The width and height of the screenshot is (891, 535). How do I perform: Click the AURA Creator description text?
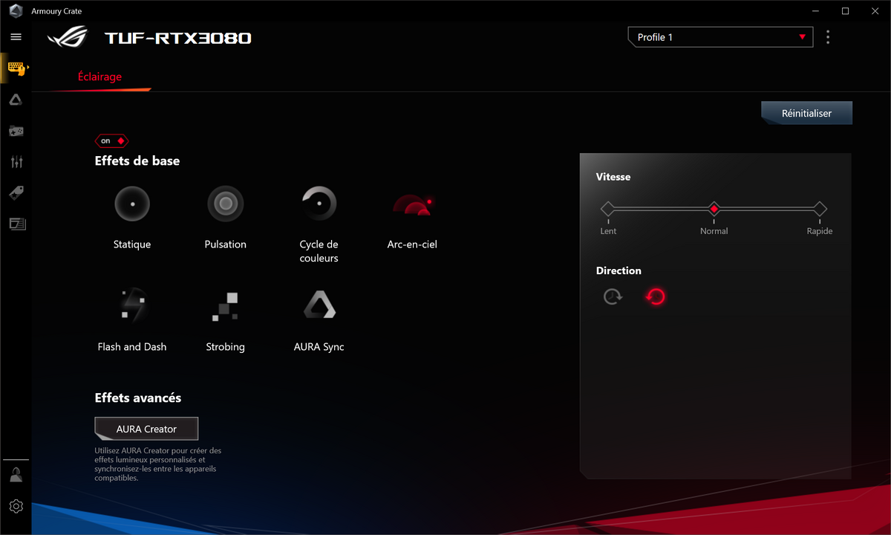tap(158, 464)
